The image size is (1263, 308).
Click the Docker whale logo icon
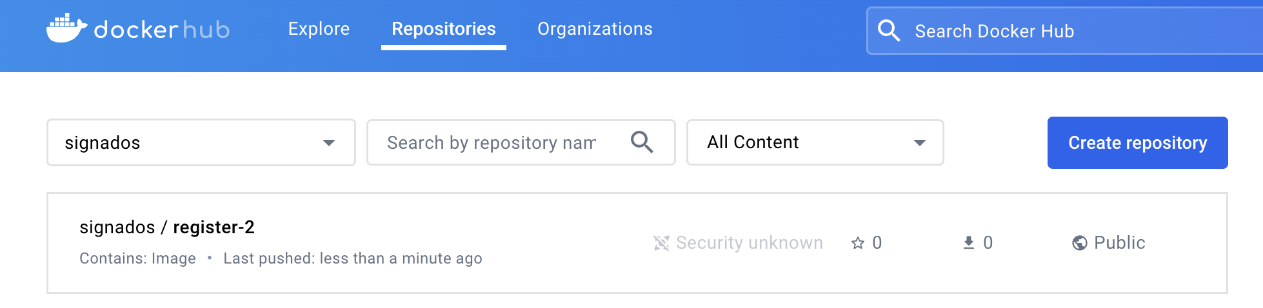(x=66, y=28)
